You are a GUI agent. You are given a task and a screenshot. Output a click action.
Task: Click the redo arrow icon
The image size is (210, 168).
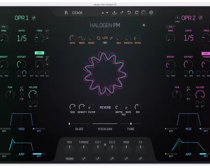tap(136, 13)
